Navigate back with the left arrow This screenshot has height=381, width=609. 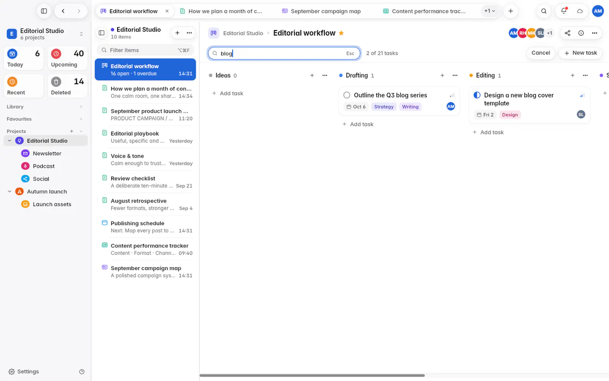pos(63,11)
